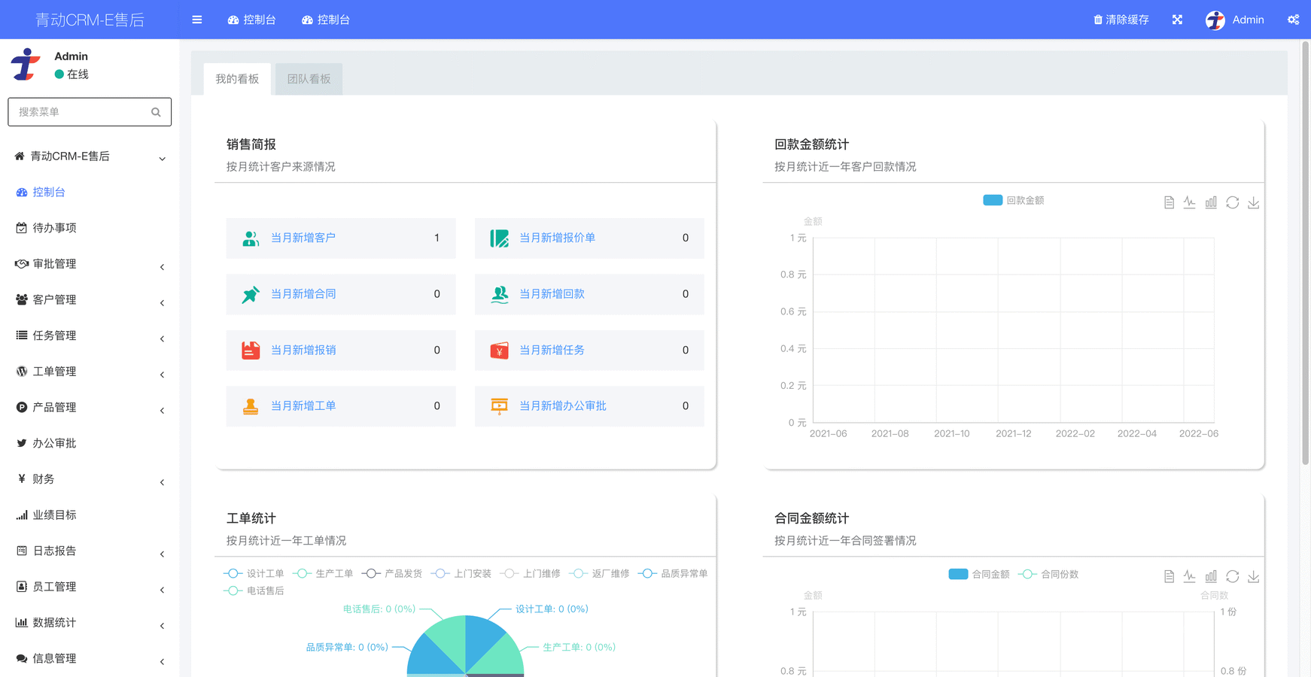This screenshot has width=1311, height=677.
Task: Click the 搜索菜单 search field
Action: pyautogui.click(x=81, y=112)
